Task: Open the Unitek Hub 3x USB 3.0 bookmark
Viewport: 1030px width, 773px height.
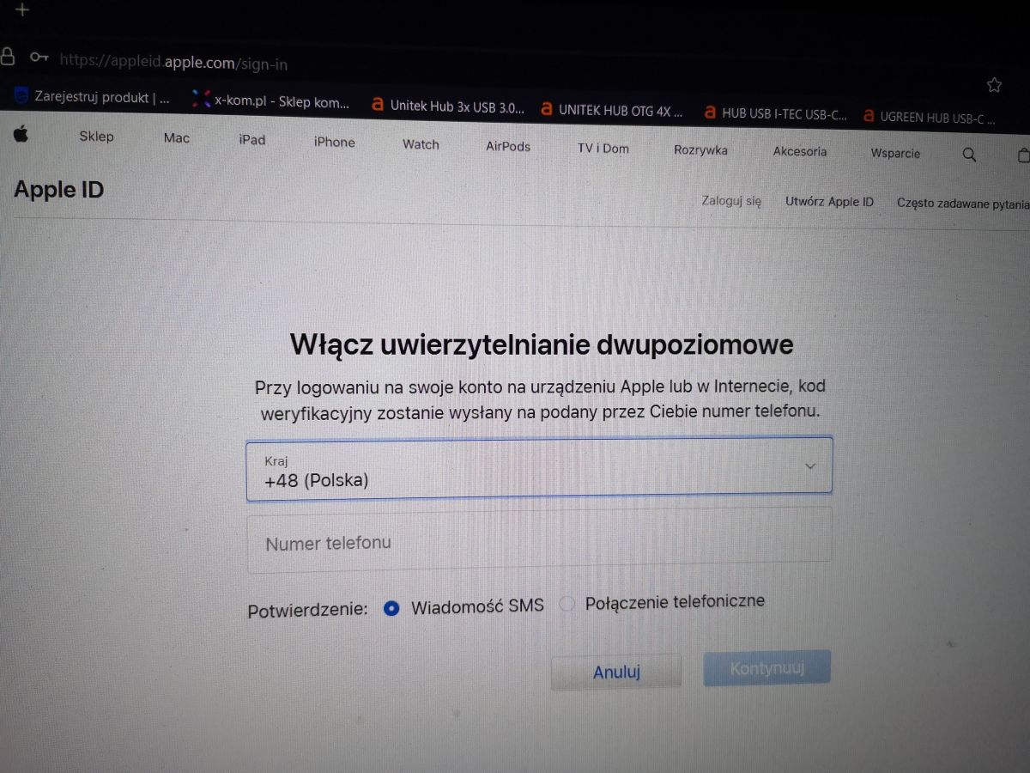Action: point(447,107)
